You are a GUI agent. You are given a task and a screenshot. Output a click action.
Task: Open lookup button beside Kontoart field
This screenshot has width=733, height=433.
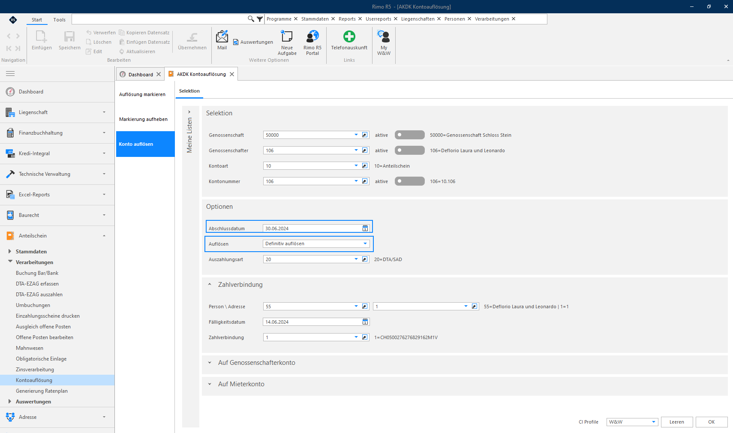365,166
